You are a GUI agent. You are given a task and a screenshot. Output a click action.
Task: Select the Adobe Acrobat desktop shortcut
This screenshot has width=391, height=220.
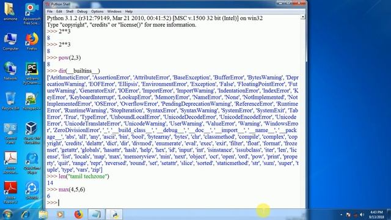pos(10,163)
